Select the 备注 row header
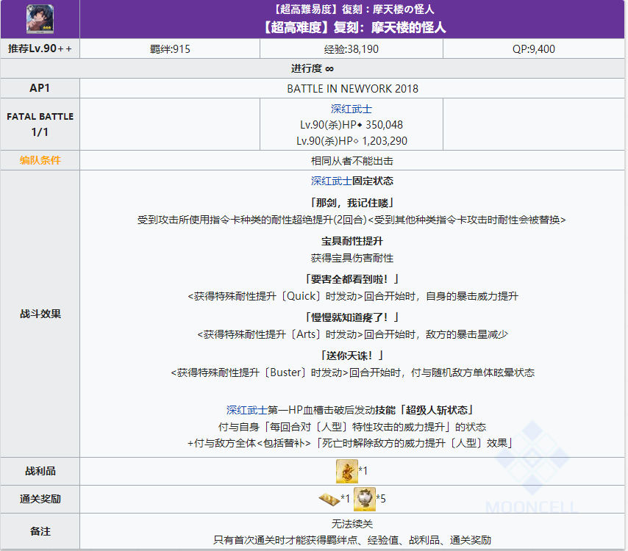This screenshot has height=551, width=628. [x=40, y=531]
